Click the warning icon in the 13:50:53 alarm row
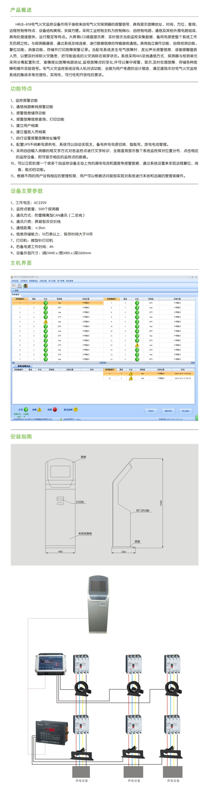Viewport: 218px width, 796px height. point(131,378)
